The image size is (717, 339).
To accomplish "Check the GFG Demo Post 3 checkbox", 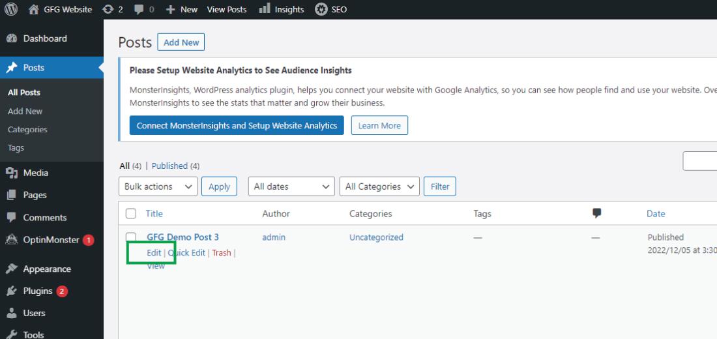I will (131, 237).
